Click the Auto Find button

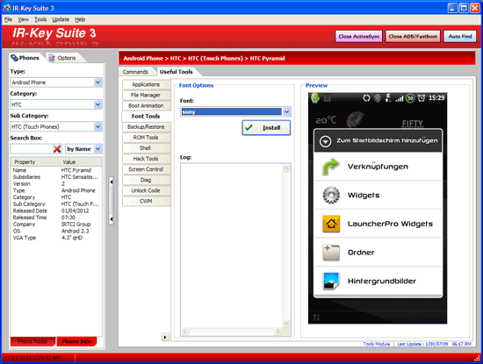(460, 36)
